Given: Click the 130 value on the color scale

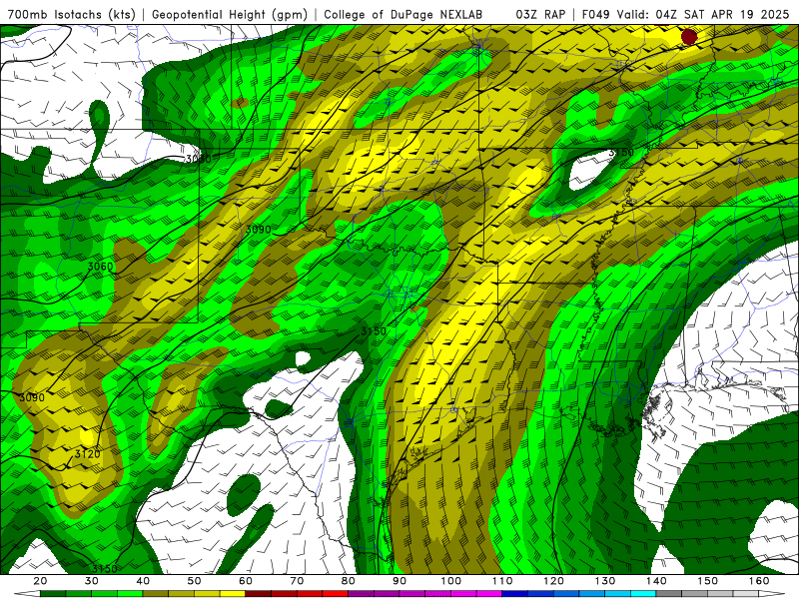Looking at the screenshot, I should [x=605, y=581].
